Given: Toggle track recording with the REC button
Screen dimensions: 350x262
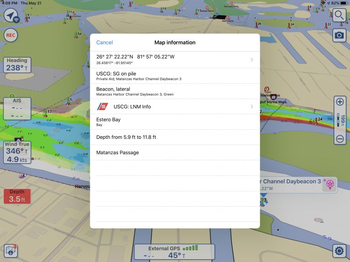Looking at the screenshot, I should (11, 34).
